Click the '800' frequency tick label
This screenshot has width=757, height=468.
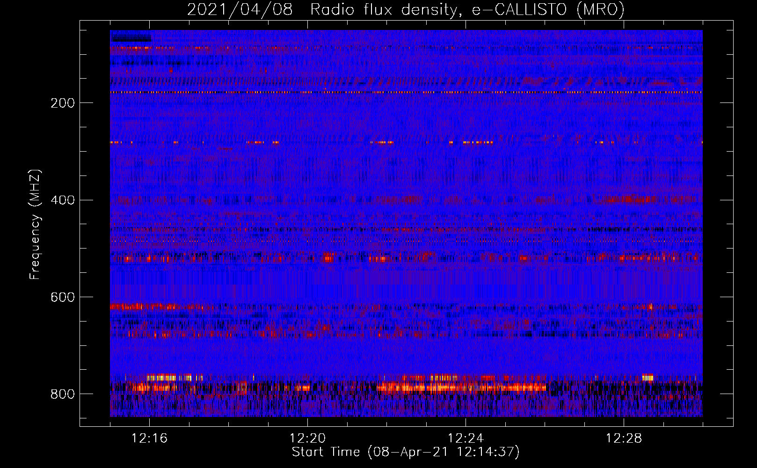point(63,395)
